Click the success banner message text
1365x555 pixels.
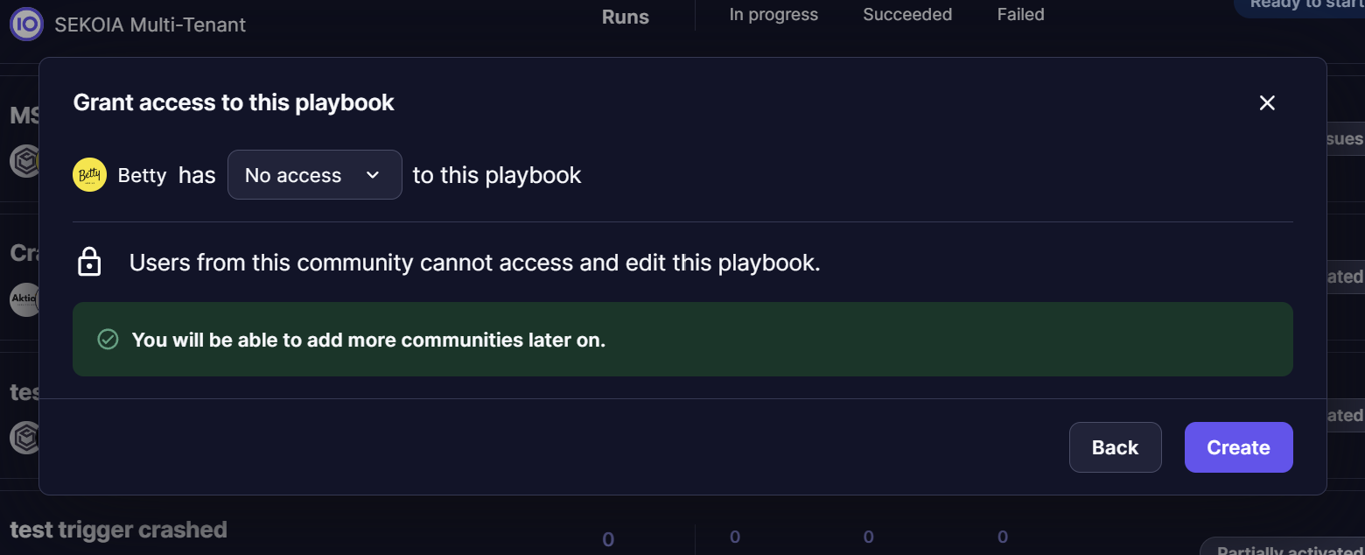[x=368, y=340]
